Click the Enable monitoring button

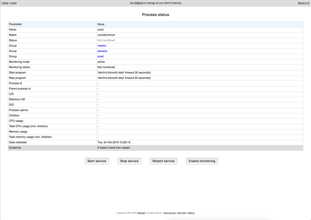pos(202,161)
